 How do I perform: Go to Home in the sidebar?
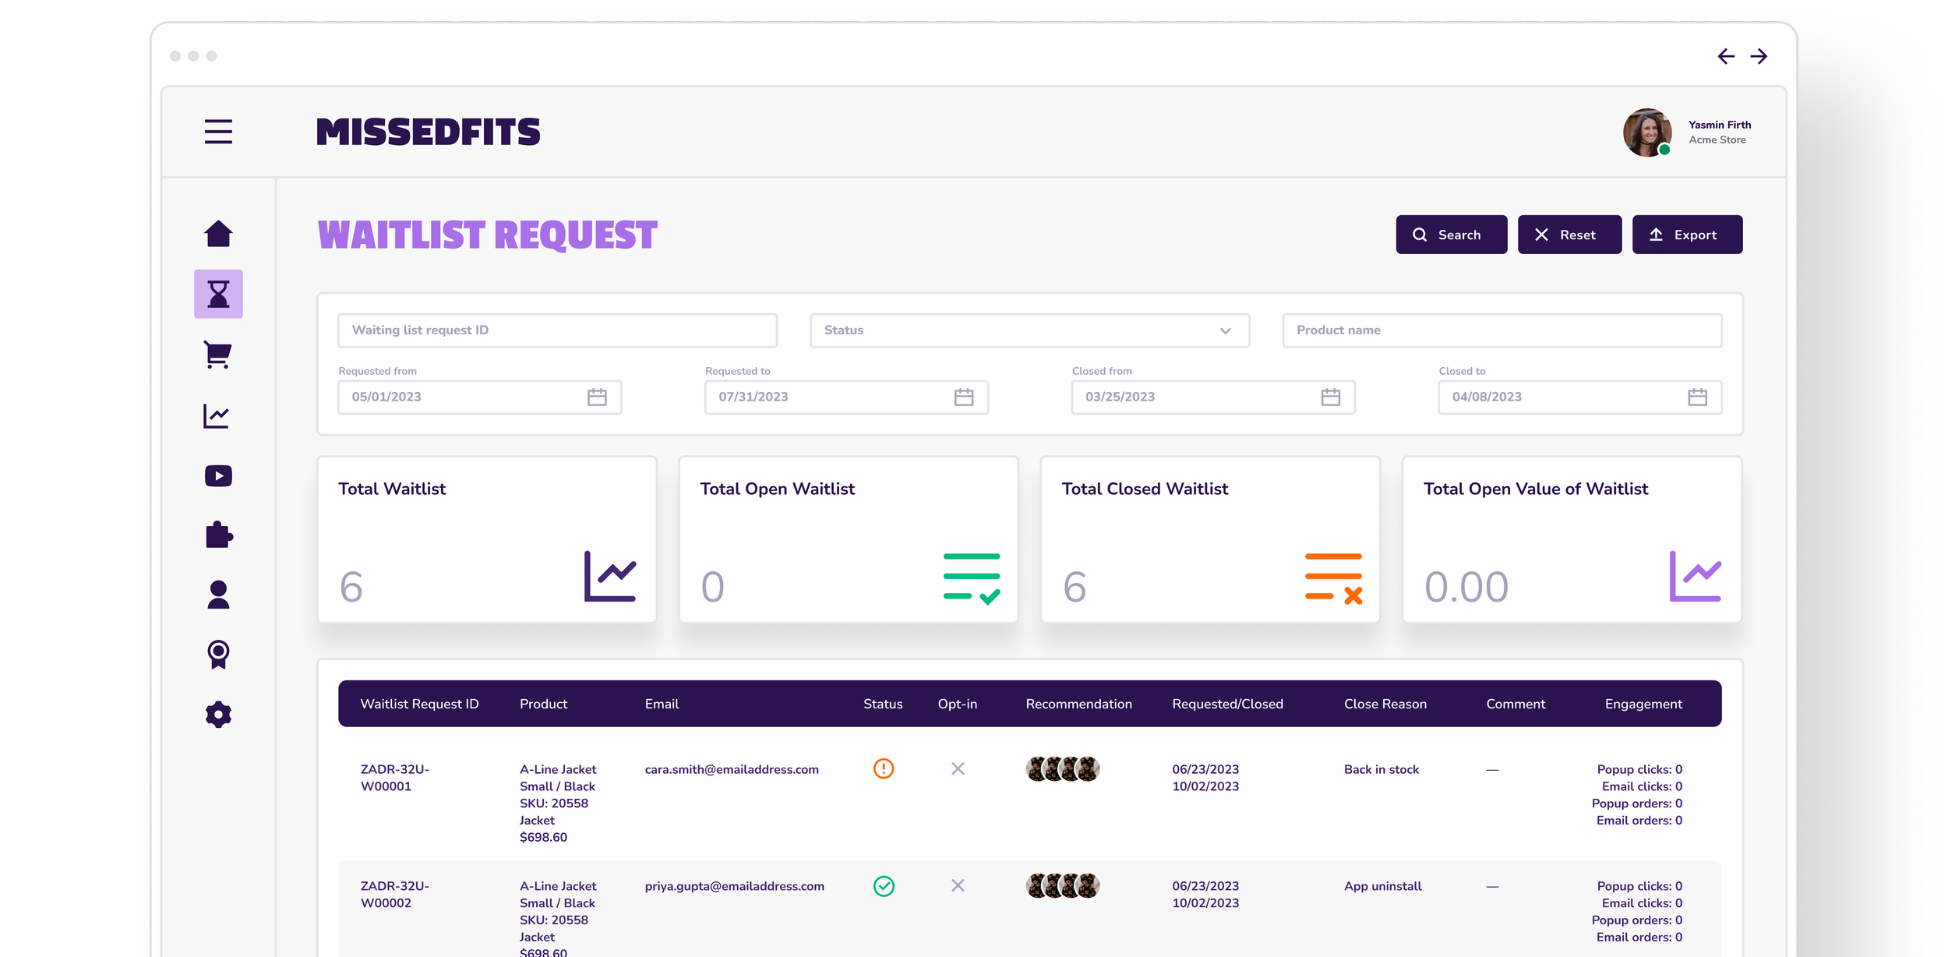coord(218,234)
